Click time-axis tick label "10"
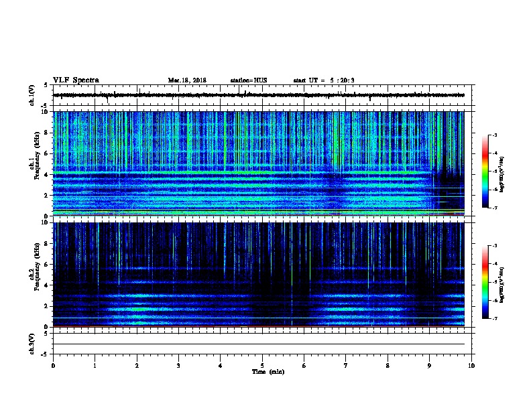The height and width of the screenshot is (410, 531). click(x=471, y=365)
